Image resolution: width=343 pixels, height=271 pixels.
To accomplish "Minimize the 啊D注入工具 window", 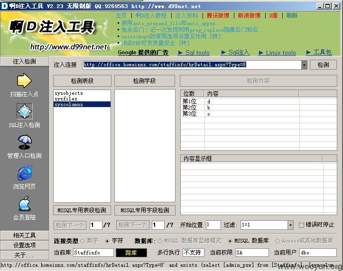I will 320,6.
